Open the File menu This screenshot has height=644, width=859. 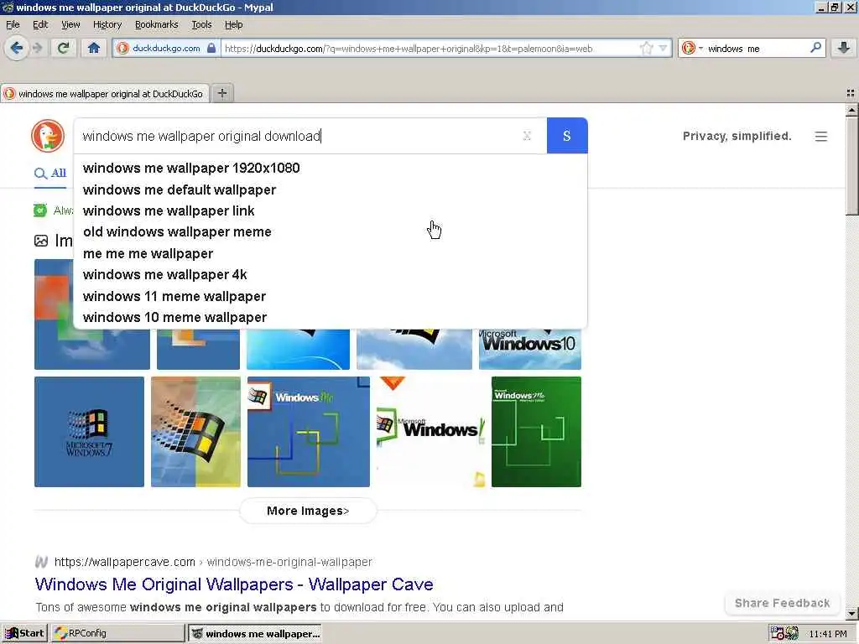coord(13,24)
